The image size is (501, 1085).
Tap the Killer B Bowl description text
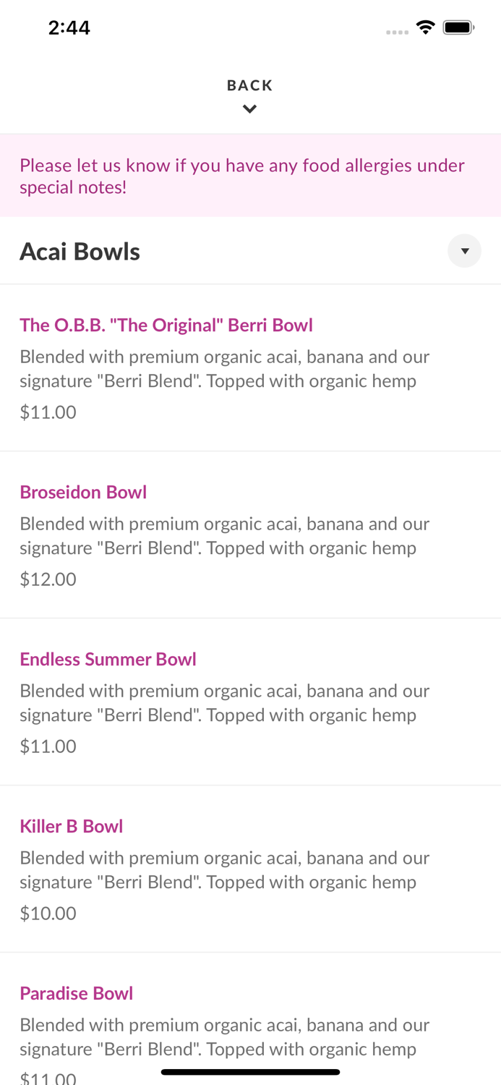coord(224,869)
